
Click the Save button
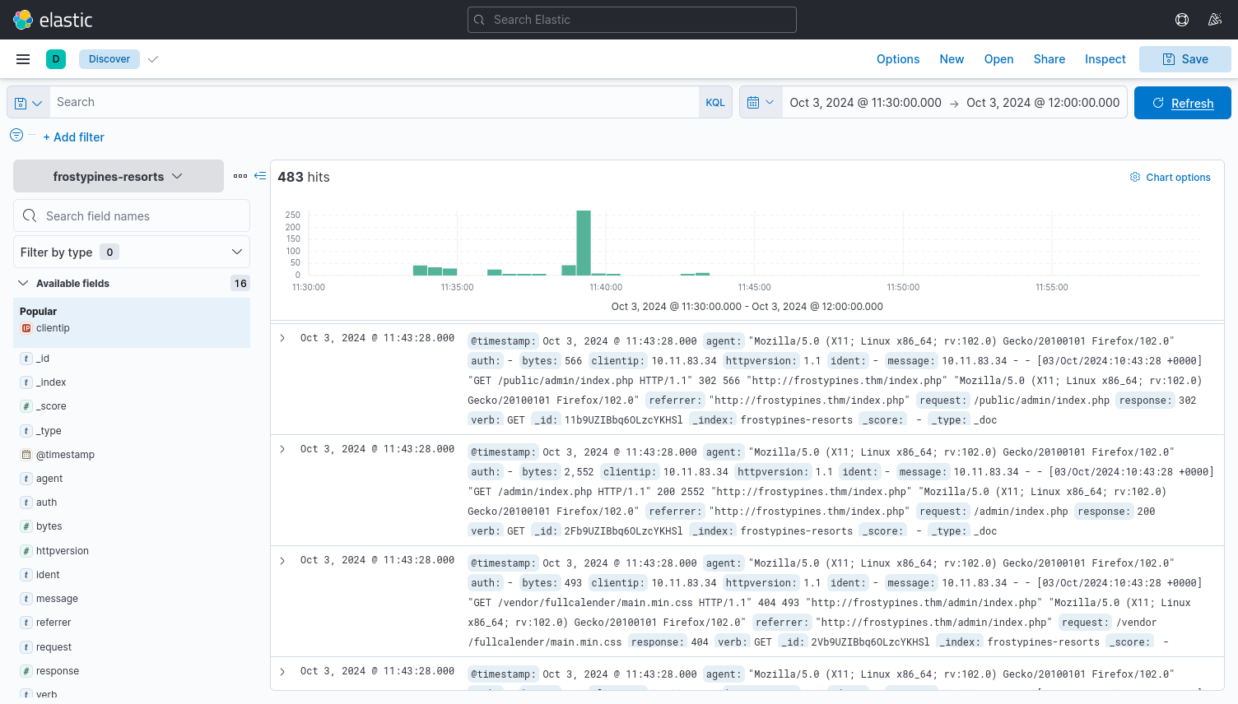click(1185, 59)
